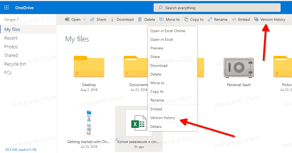Click the Download arrow icon in toolbar
Screen dimensions: 292x153
[112, 19]
